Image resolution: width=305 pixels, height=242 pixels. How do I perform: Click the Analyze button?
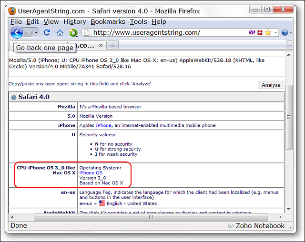[271, 85]
